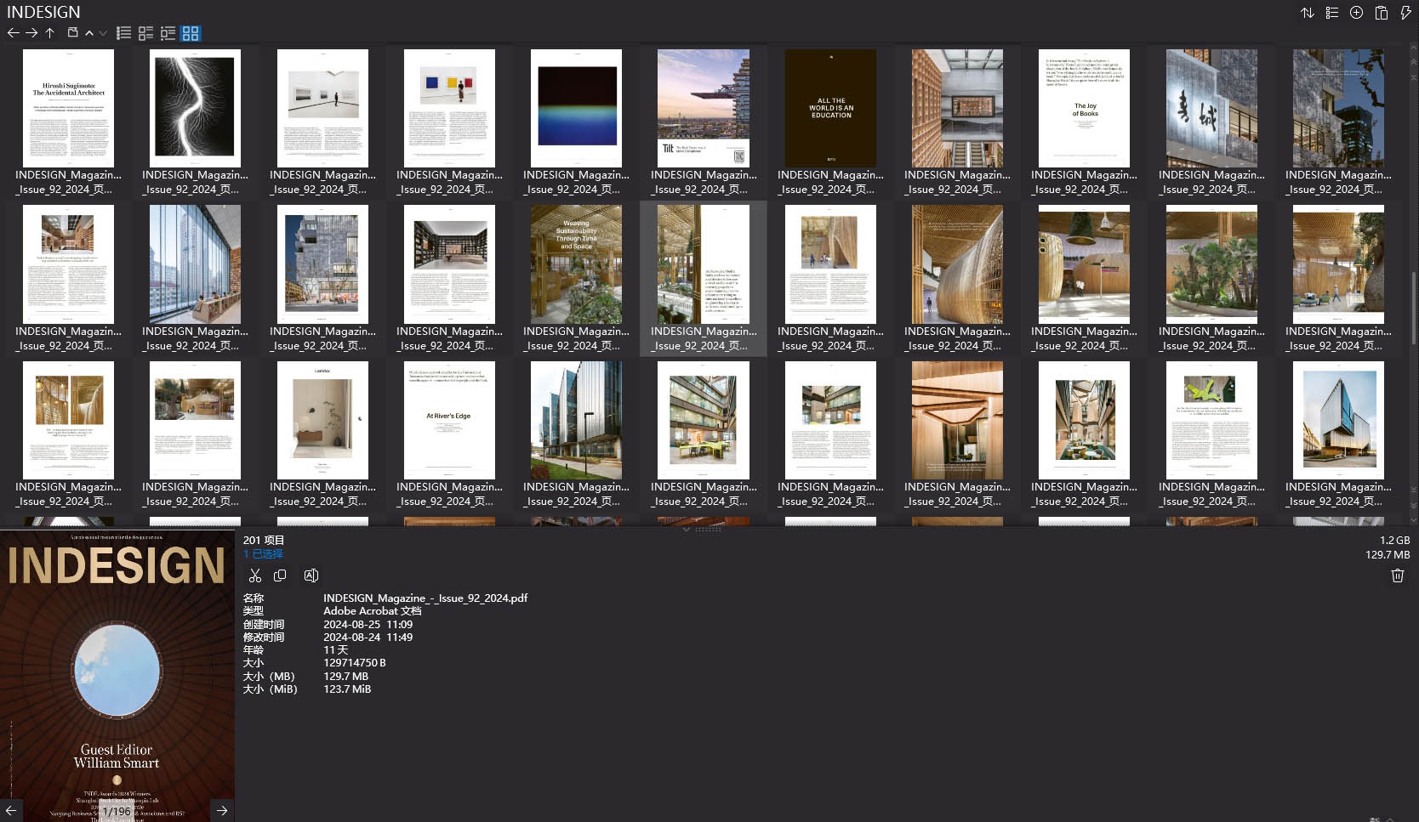Click the creation time 2024-08-25 11:09
This screenshot has width=1419, height=822.
(x=368, y=624)
